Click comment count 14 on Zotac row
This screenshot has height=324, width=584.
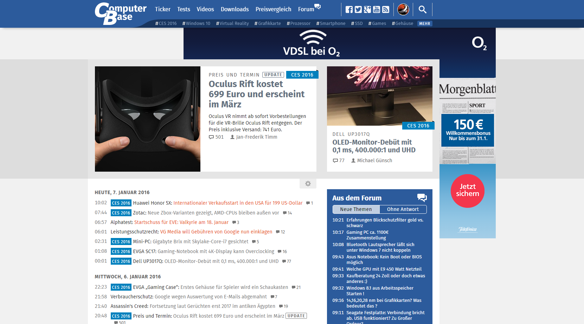tap(288, 213)
